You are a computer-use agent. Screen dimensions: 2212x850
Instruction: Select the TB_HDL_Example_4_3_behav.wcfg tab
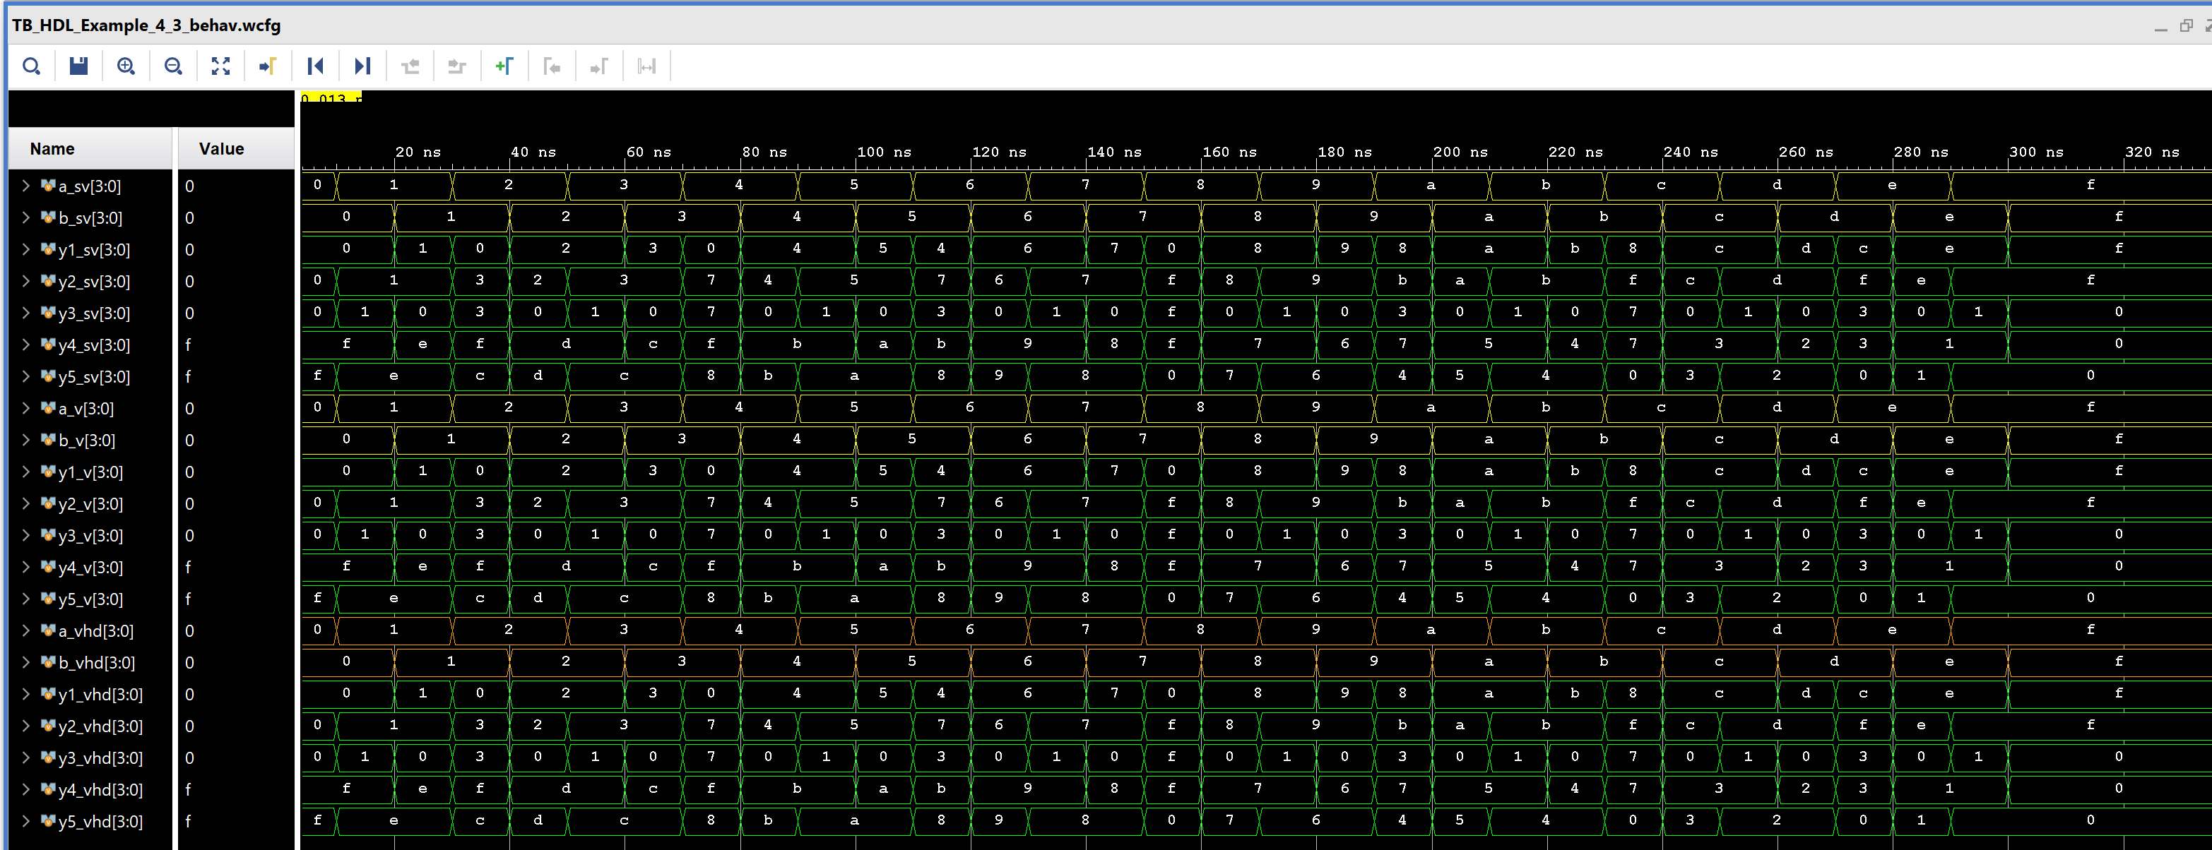click(x=146, y=25)
